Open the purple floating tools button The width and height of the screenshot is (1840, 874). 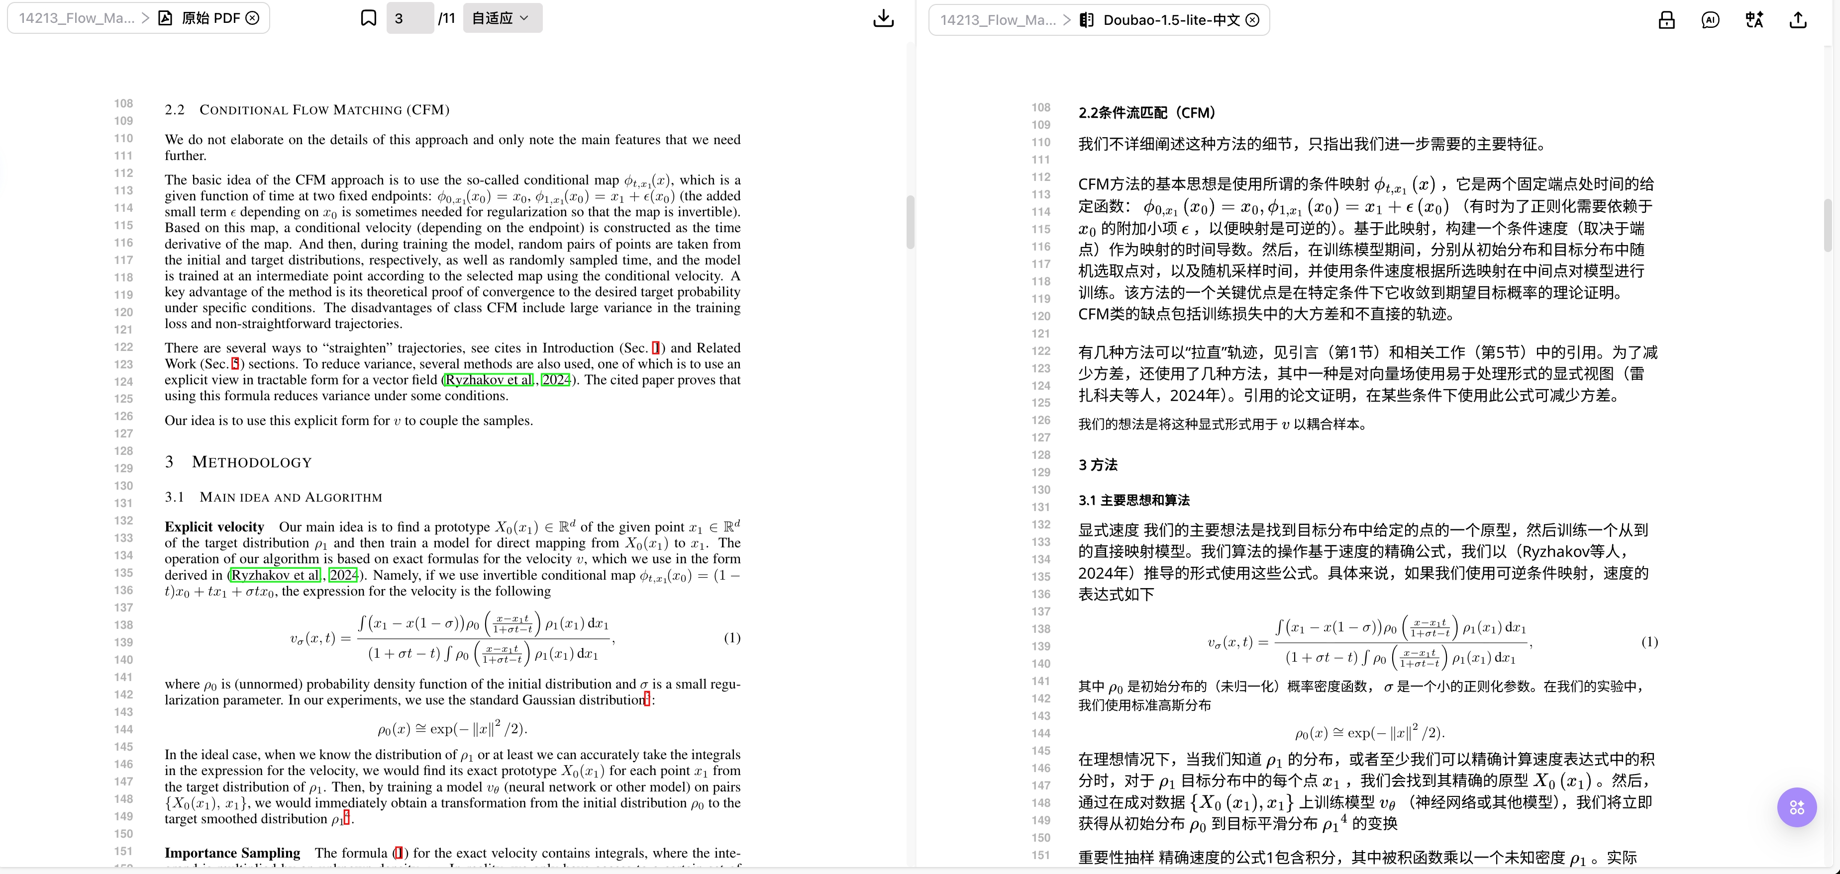1796,807
